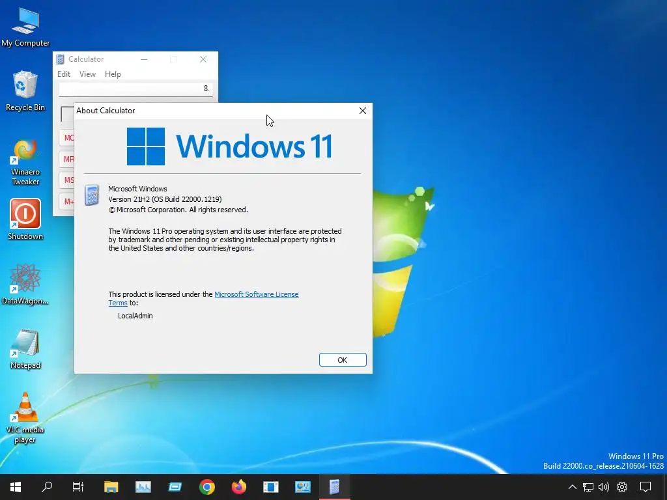Open File Explorer from the taskbar
The height and width of the screenshot is (500, 667).
[111, 487]
